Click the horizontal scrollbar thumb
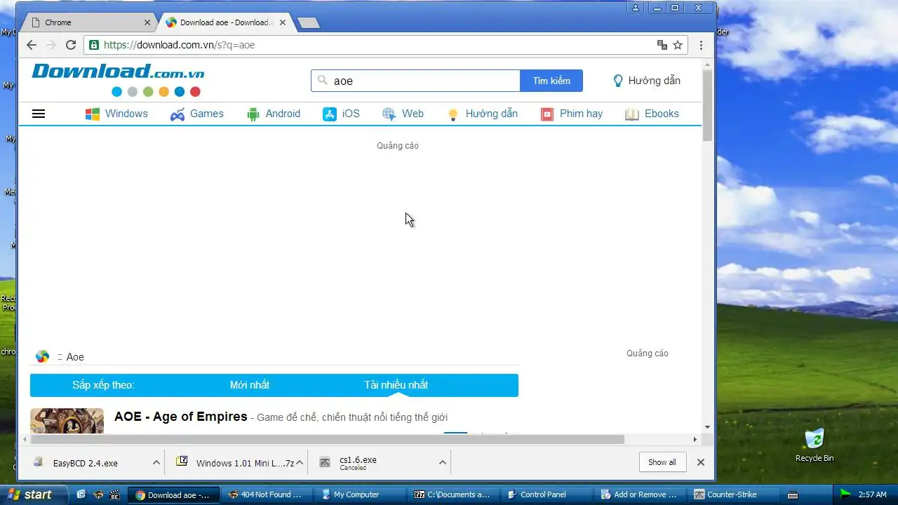Image resolution: width=898 pixels, height=505 pixels. 328,439
